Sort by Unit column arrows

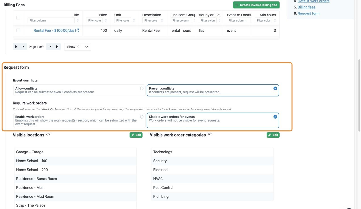click(134, 21)
